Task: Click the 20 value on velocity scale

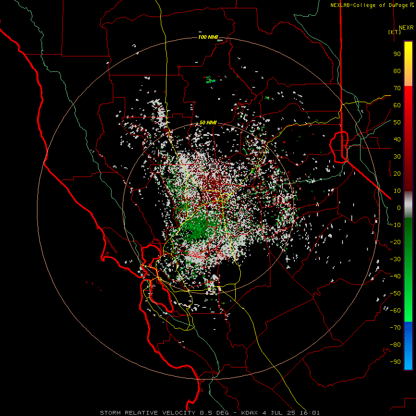Action: click(397, 174)
